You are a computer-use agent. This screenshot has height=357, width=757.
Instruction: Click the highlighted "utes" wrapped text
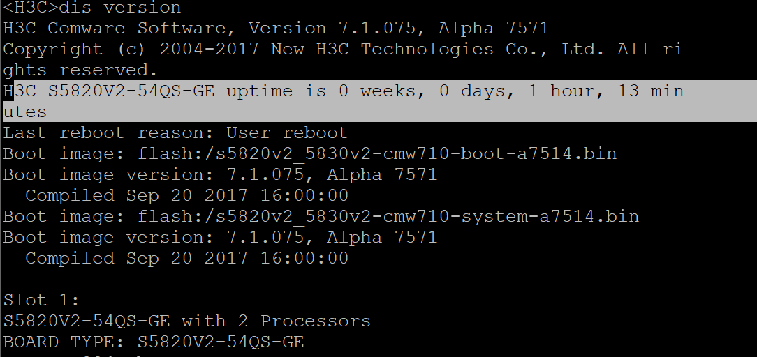25,112
